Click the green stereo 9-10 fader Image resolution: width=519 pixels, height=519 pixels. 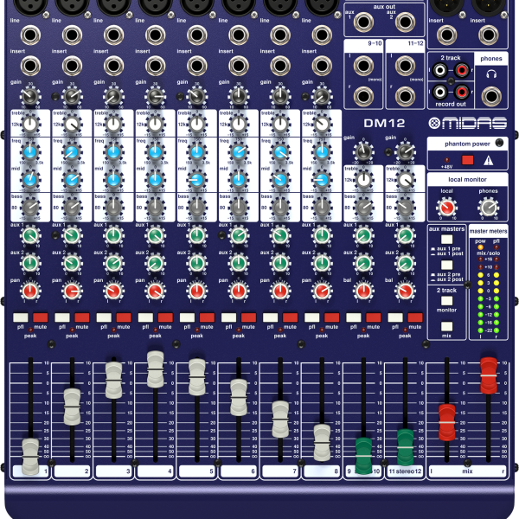[363, 456]
